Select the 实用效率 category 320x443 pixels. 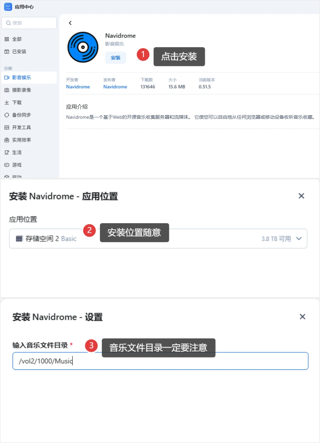(29, 140)
